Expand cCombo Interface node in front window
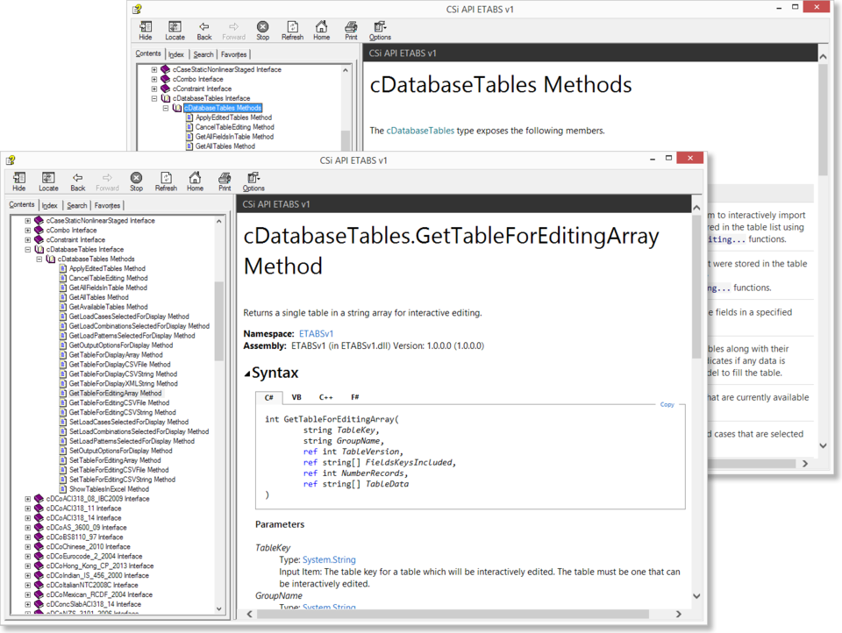The image size is (842, 633). point(28,230)
